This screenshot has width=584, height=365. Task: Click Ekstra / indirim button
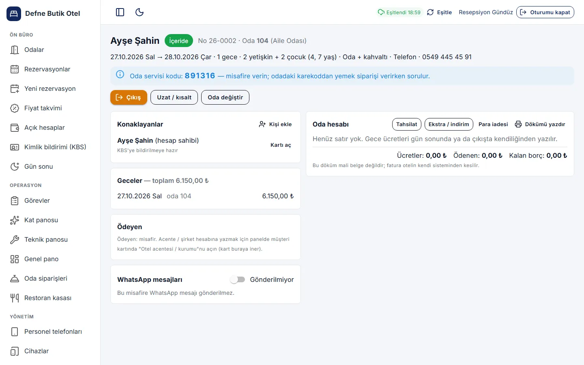pos(449,124)
